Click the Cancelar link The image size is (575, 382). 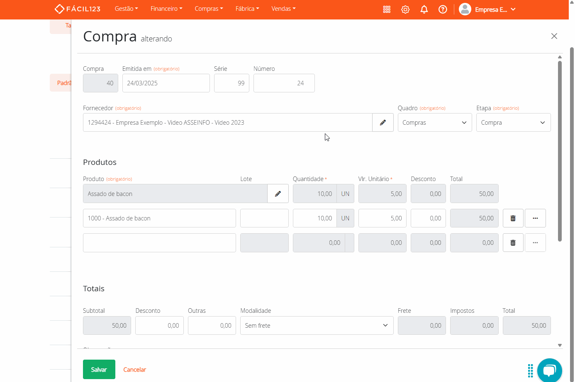[x=134, y=370]
